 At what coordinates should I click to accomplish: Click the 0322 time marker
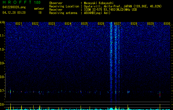coord(35,24)
